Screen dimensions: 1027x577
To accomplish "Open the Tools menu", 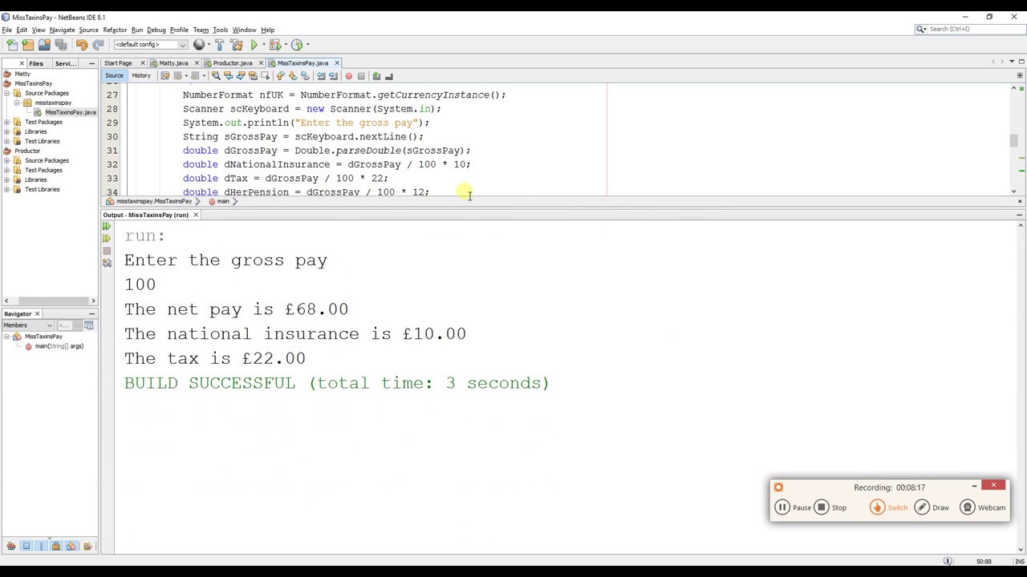I will [x=221, y=30].
